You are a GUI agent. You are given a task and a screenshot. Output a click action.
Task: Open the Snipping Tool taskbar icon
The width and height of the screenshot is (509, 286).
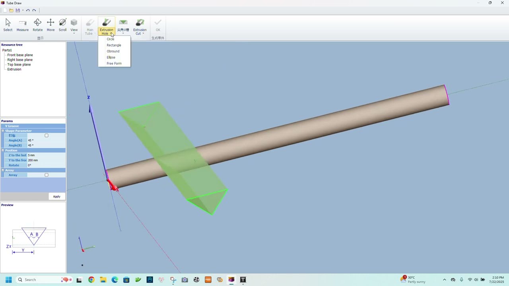point(173,280)
